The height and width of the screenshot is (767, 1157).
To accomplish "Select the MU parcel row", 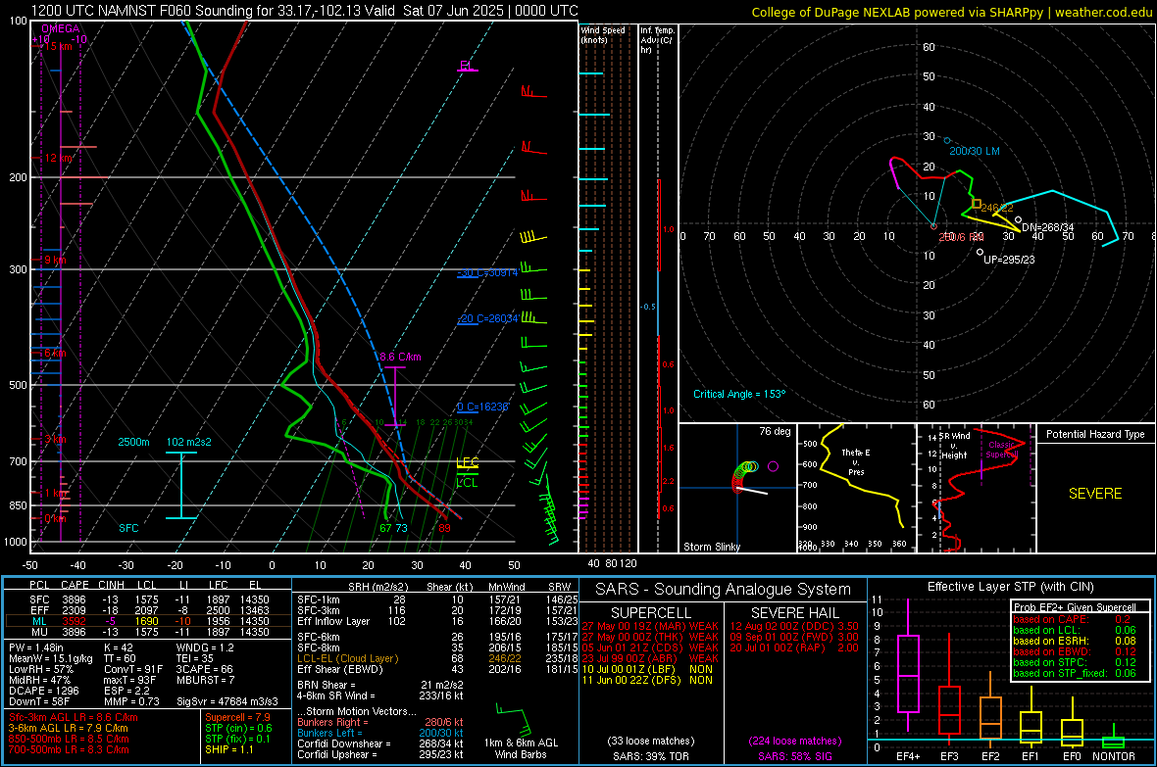I will 148,631.
